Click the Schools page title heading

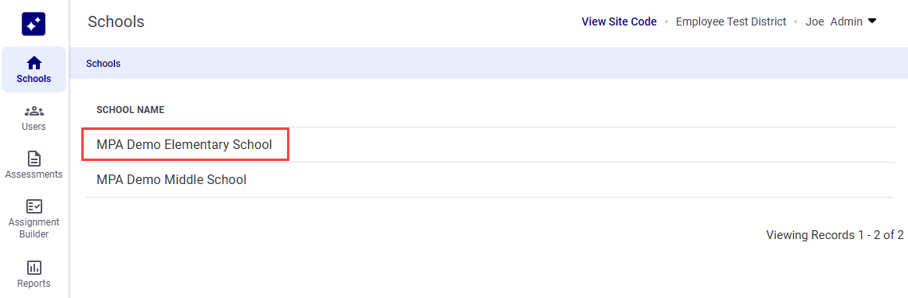[x=116, y=22]
